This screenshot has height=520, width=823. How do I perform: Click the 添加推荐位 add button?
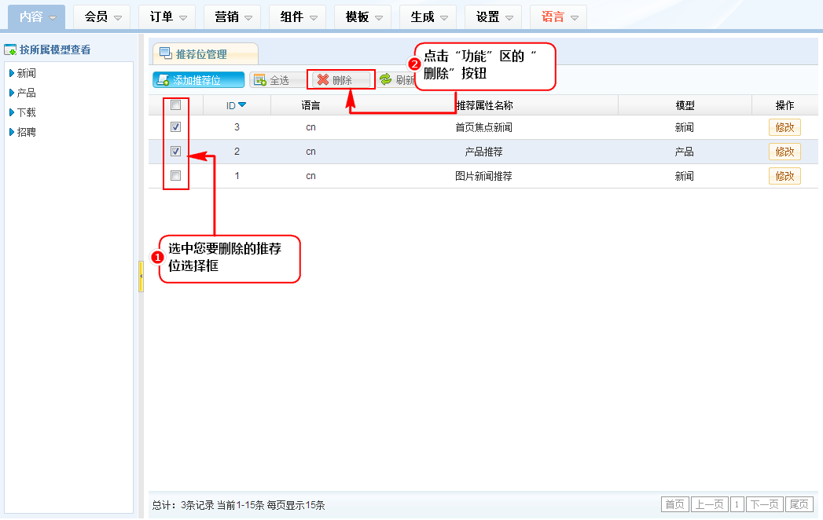coord(198,80)
